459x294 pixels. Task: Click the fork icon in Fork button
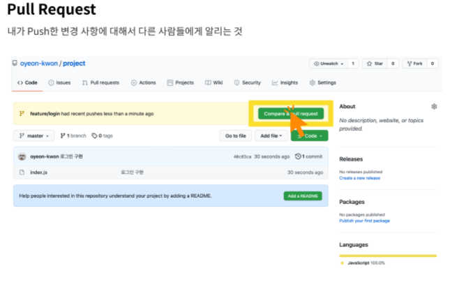(409, 64)
